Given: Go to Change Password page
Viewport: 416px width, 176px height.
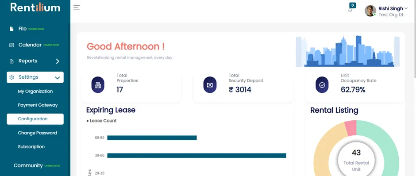Looking at the screenshot, I should pos(38,133).
